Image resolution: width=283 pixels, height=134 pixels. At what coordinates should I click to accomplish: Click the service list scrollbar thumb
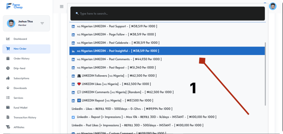coord(265,74)
